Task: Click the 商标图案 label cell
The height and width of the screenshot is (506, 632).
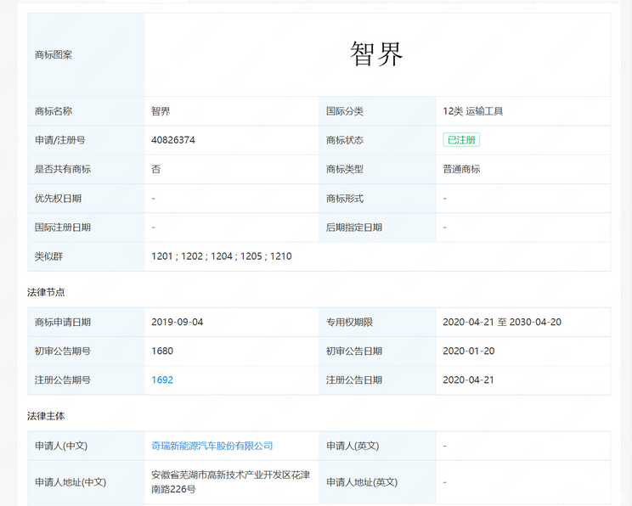Action: (x=54, y=54)
